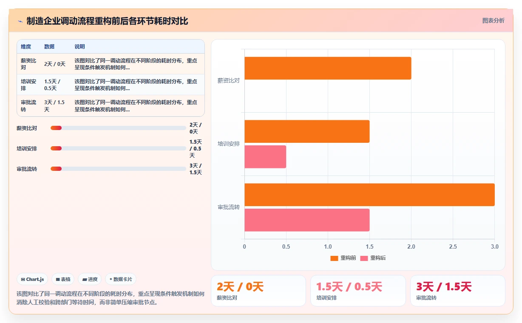This screenshot has width=522, height=323.
Task: Click the 薪资比对 chart axis label
Action: (x=229, y=80)
